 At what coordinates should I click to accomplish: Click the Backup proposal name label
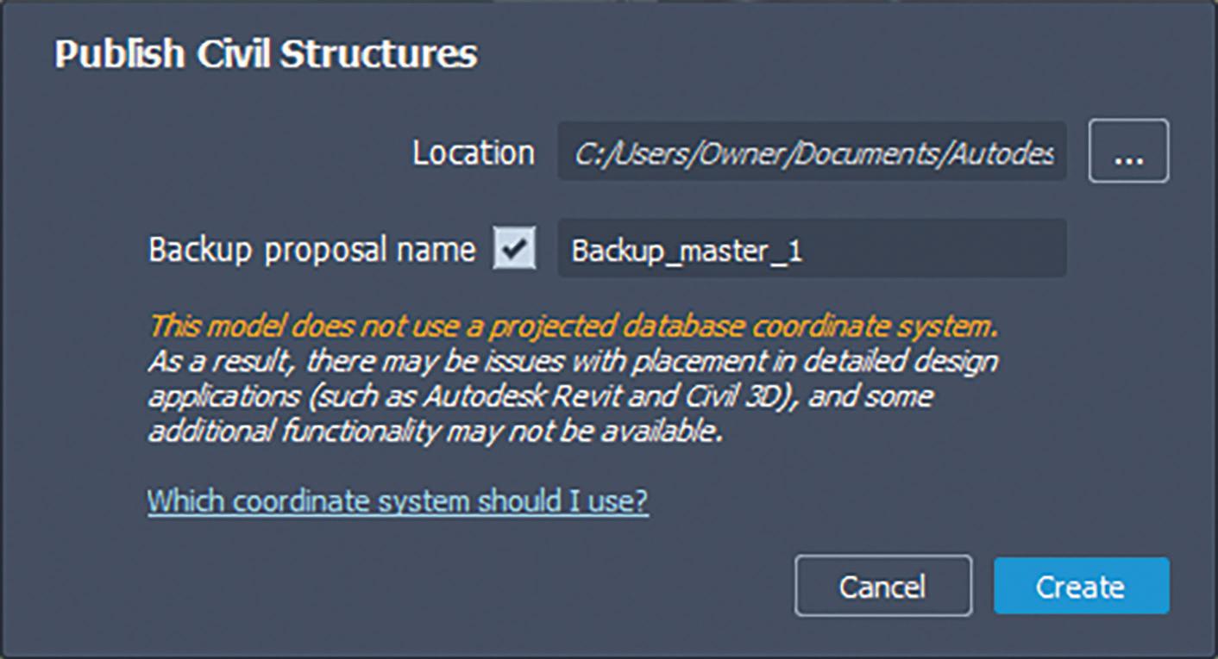pos(311,250)
